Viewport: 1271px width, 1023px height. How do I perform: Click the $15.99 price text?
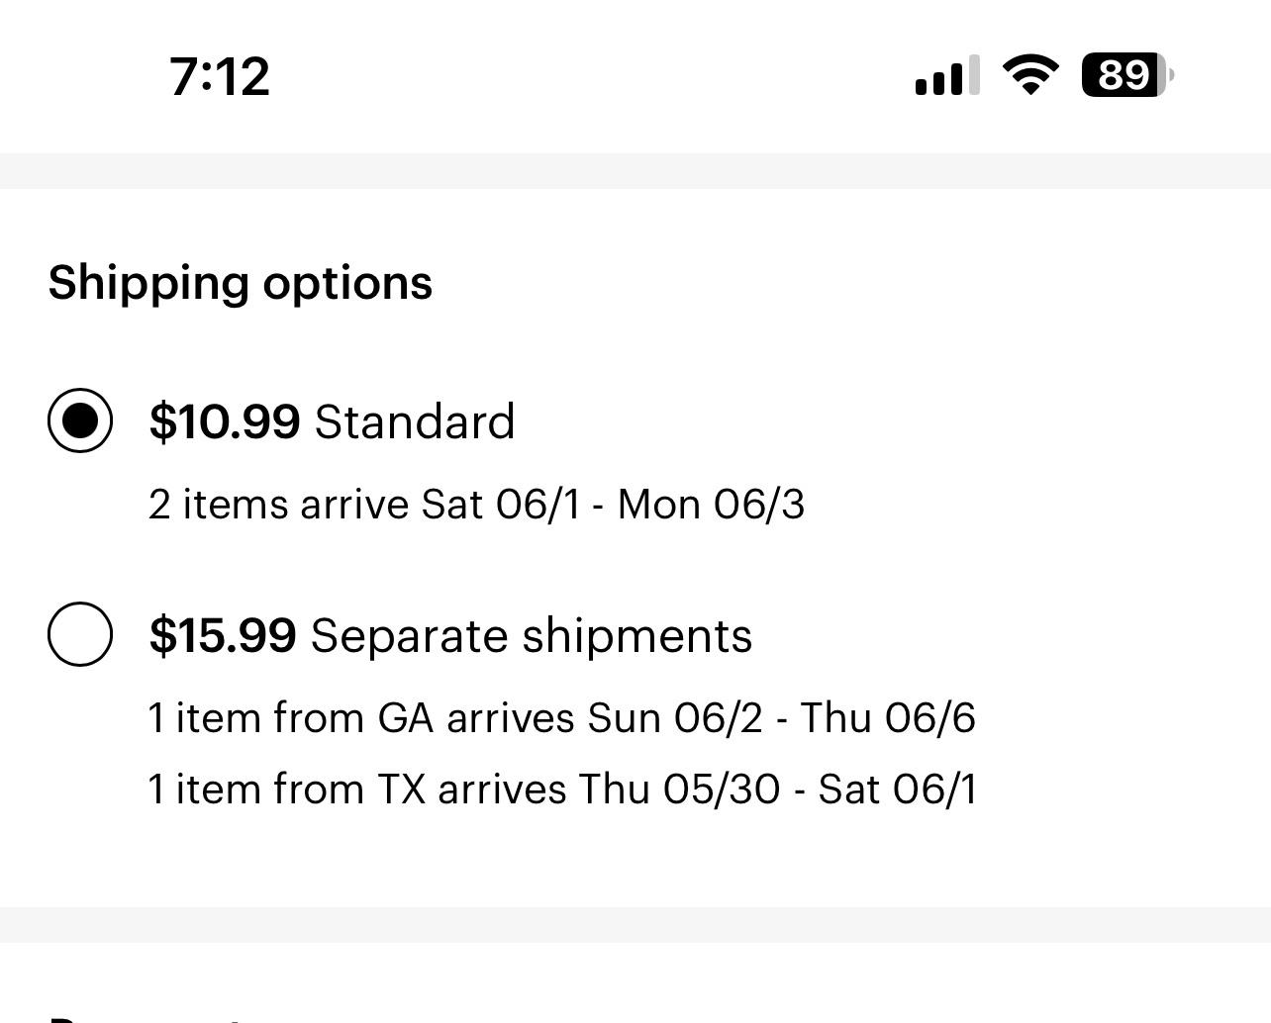[x=223, y=635]
